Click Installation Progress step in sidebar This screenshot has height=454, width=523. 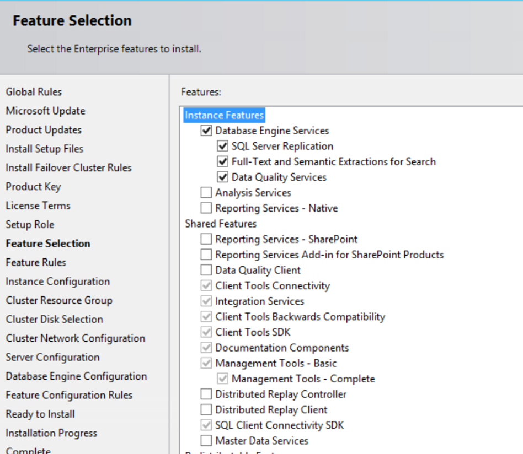(x=51, y=434)
